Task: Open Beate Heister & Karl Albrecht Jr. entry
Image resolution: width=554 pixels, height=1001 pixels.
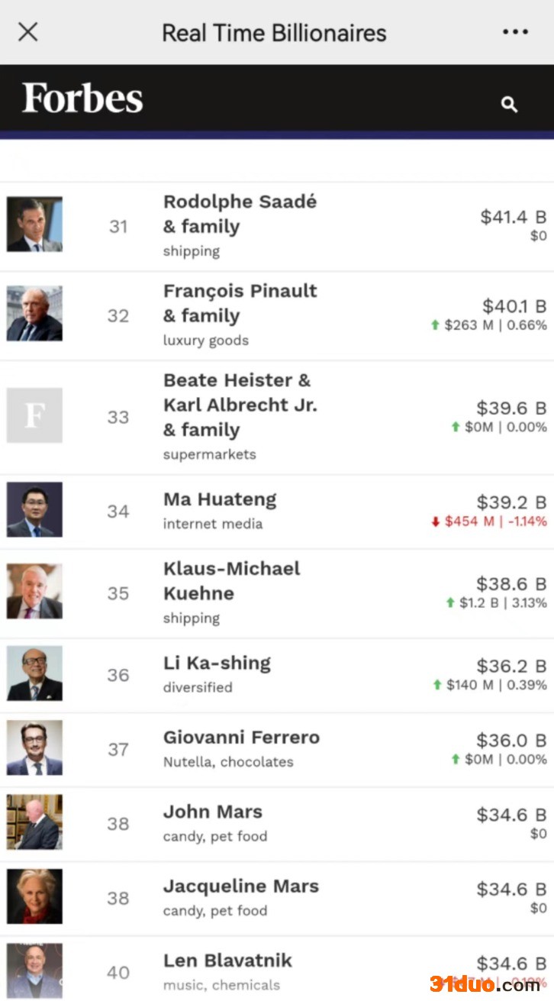Action: pyautogui.click(x=240, y=405)
